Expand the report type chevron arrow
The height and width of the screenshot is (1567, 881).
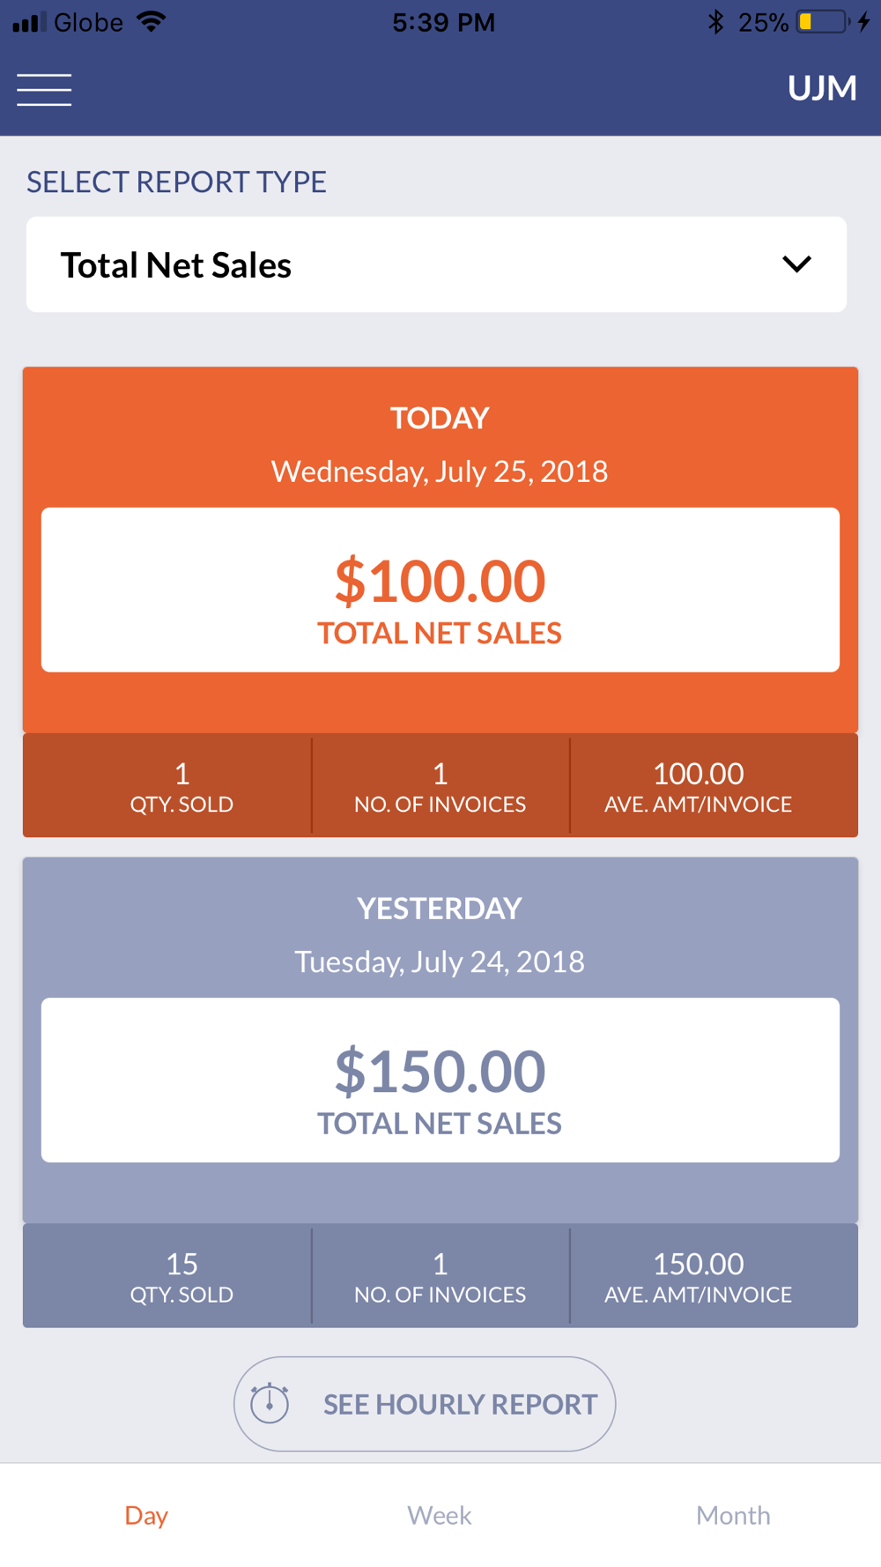796,264
